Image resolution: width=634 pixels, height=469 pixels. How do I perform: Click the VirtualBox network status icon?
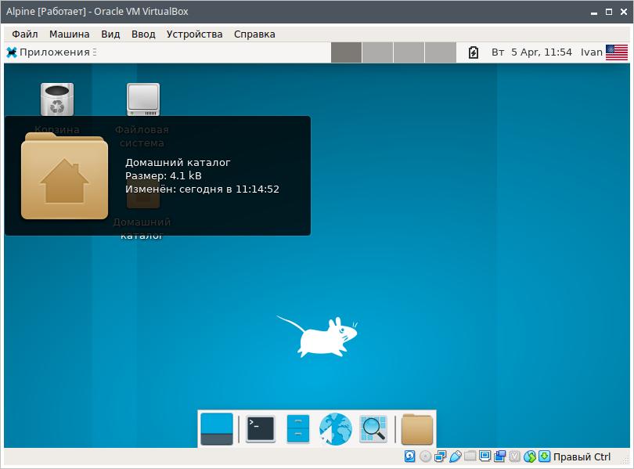440,456
